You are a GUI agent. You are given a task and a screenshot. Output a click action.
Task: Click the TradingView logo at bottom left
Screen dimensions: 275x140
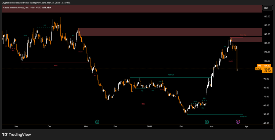(x=16, y=134)
